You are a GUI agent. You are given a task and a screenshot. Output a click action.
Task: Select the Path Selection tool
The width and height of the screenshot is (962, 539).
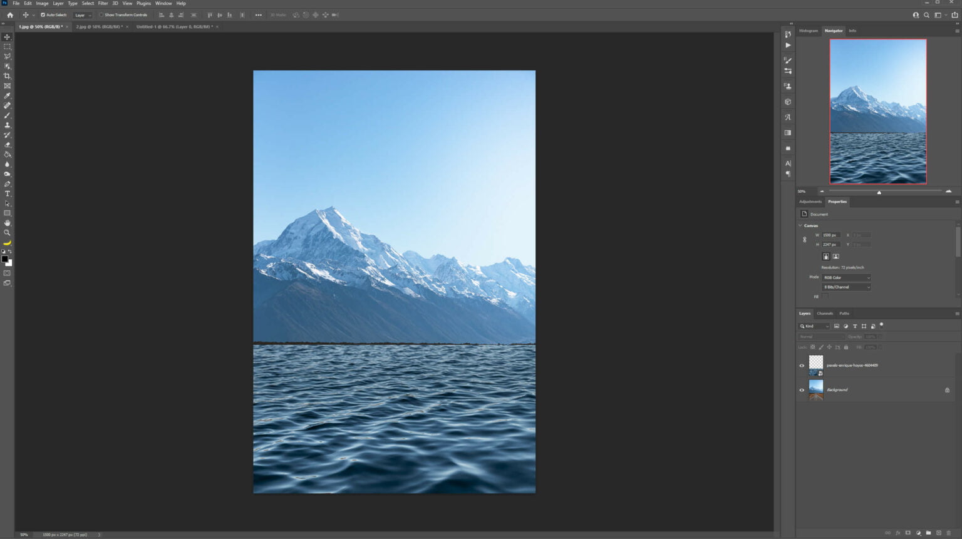pyautogui.click(x=8, y=203)
